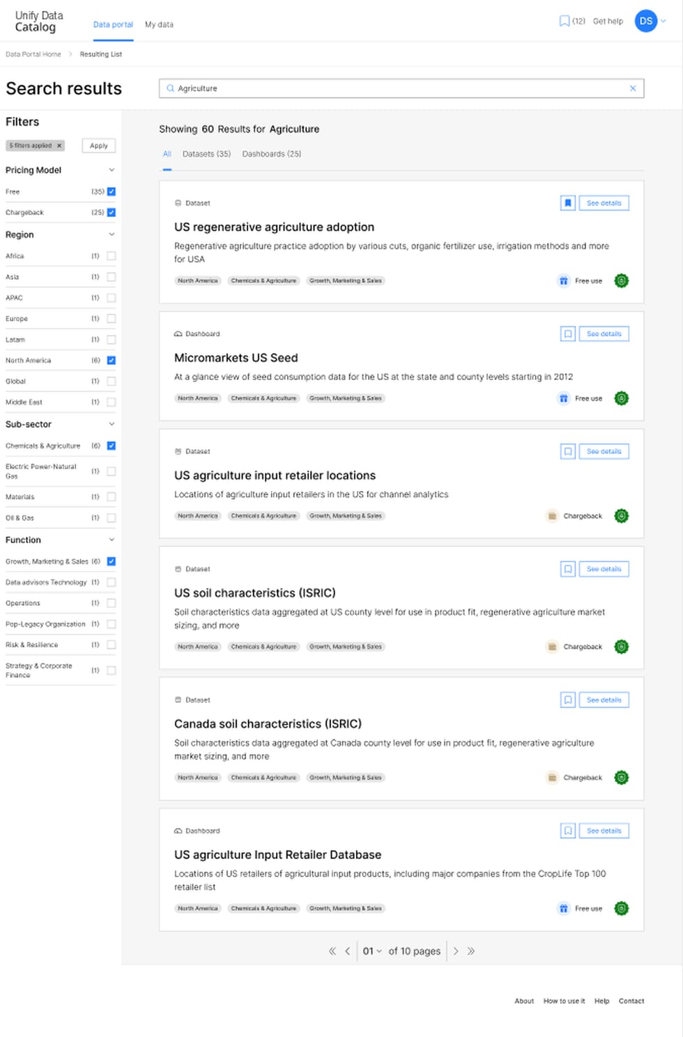Screen dimensions: 683x1037
Task: Click green badge on Canada soil characteristics card
Action: coord(622,778)
